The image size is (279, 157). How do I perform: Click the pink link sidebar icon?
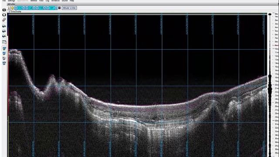[x=4, y=20]
